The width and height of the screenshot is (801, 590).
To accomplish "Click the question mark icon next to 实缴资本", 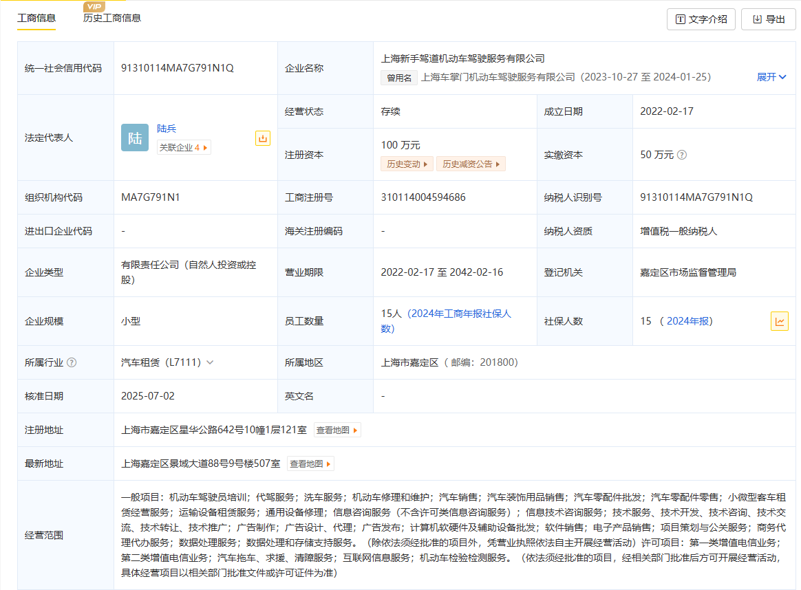I will click(682, 155).
